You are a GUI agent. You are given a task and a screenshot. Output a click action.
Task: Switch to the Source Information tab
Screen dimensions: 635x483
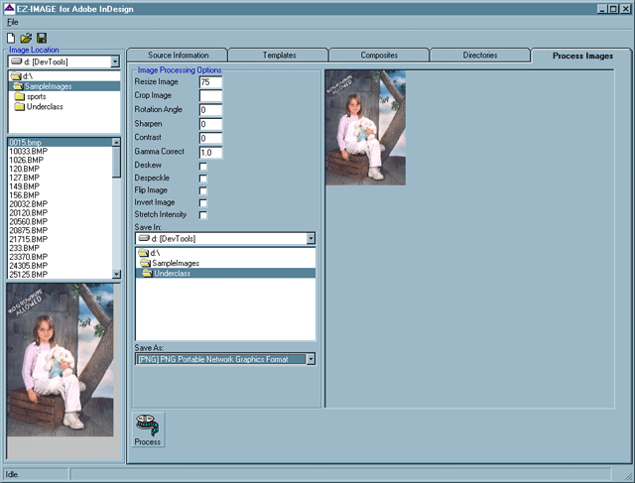[178, 56]
